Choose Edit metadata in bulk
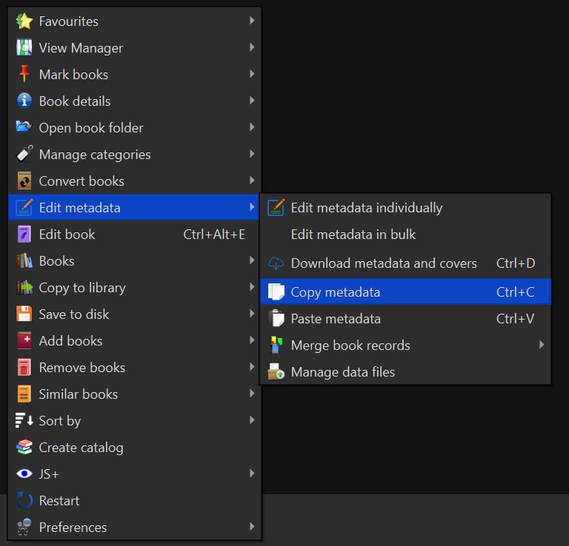 [353, 235]
